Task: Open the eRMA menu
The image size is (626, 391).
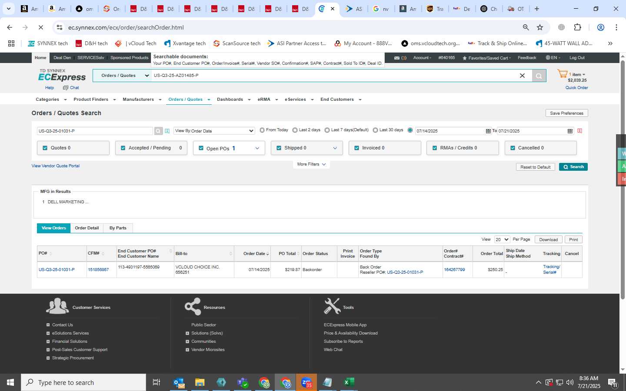Action: [267, 99]
